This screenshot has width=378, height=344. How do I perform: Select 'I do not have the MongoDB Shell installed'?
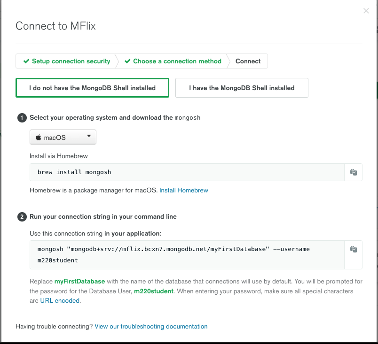[x=92, y=88]
